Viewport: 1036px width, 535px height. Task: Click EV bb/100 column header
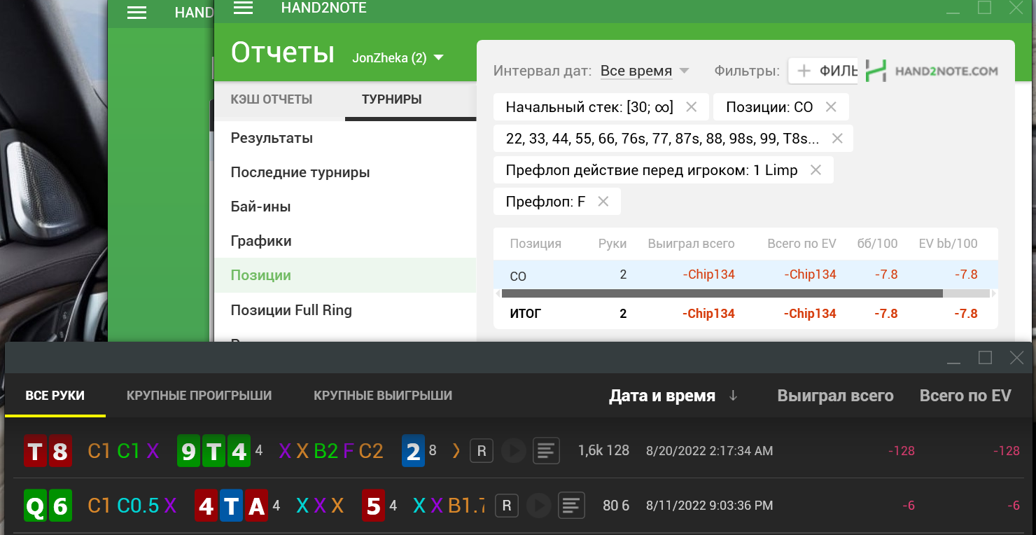948,244
